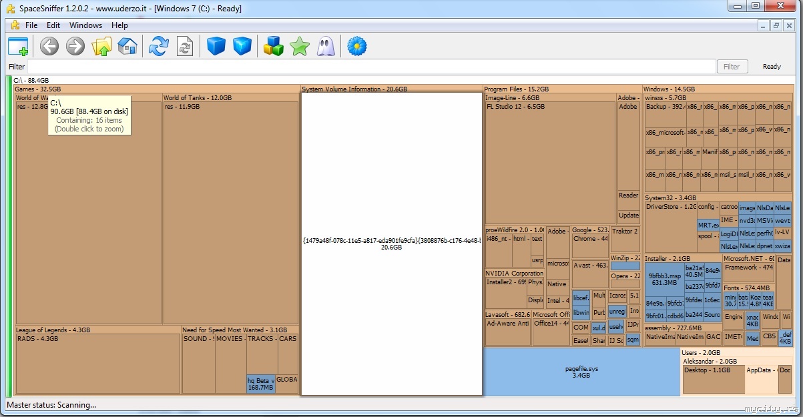Select the Lavasoft folder header

point(507,314)
